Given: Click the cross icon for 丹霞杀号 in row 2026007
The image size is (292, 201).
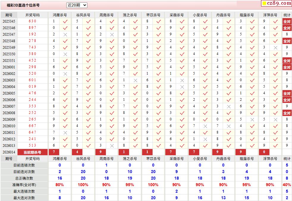Looking at the screenshot, I should (229, 106).
